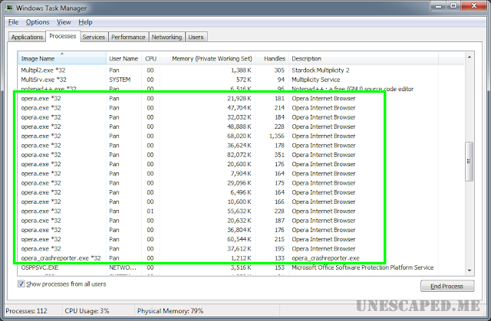Screen dimensions: 491x321
Task: Open the Options menu
Action: (38, 22)
